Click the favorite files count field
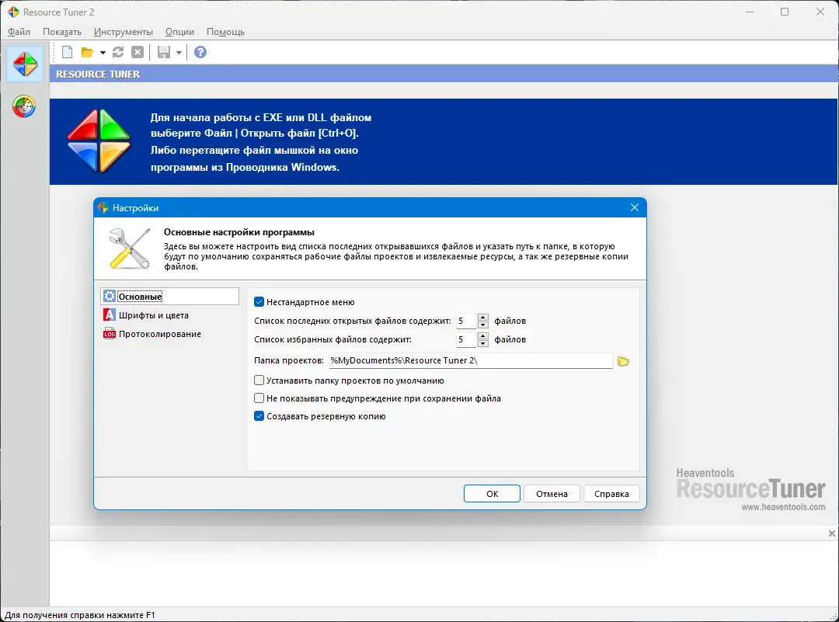 pyautogui.click(x=466, y=339)
